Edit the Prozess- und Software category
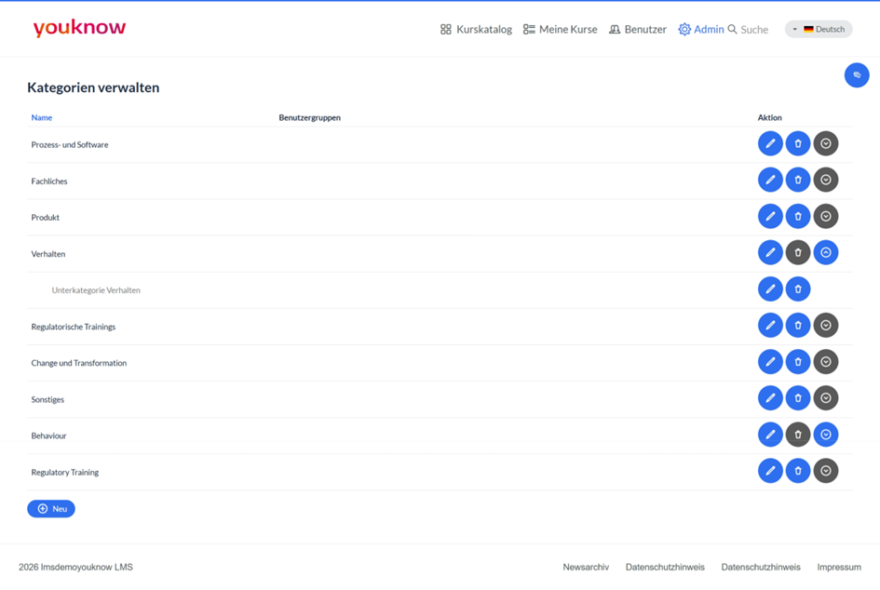 coord(770,143)
